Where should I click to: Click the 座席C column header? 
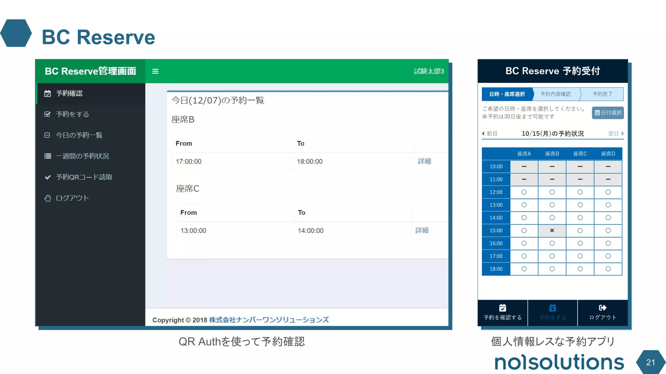click(580, 154)
